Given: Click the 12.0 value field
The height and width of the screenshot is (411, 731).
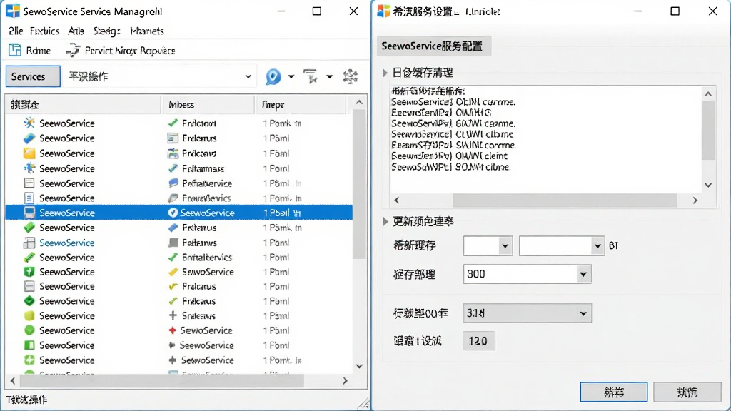Looking at the screenshot, I should (479, 341).
